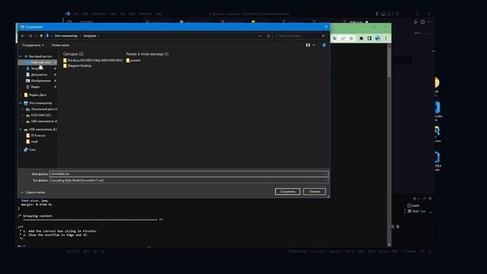This screenshot has height=274, width=487.
Task: Click Этот компьютер in address breadcrumb
Action: (x=66, y=36)
